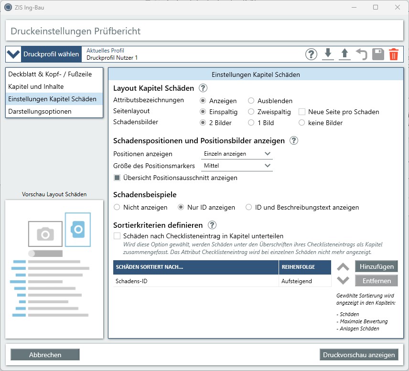Switch to Deckblatt & Kopf- / Fußzeile section
409x371 pixels.
[50, 74]
